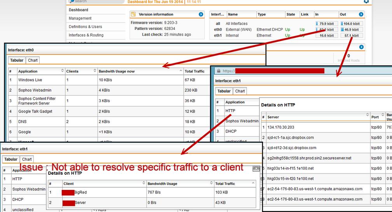The image size is (392, 212).
Task: Open Management in the sidebar
Action: click(x=80, y=18)
